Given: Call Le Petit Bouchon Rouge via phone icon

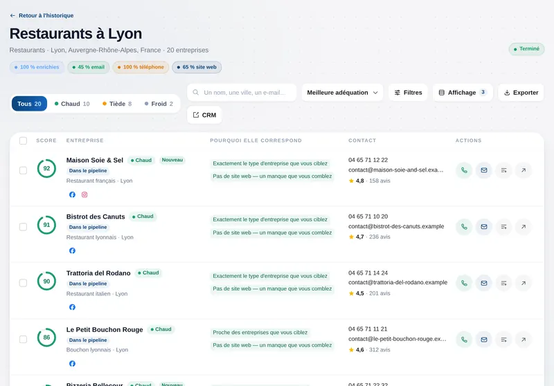Looking at the screenshot, I should click(464, 340).
